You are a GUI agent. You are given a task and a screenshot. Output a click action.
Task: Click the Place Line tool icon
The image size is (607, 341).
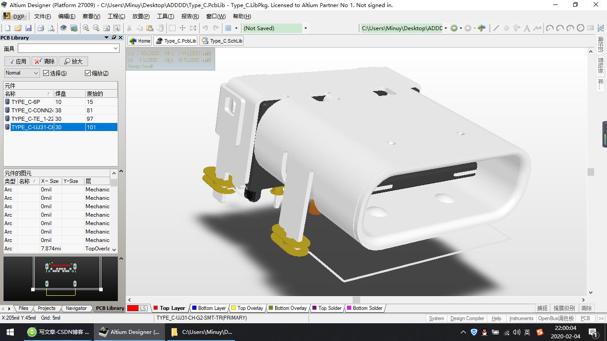click(x=496, y=28)
